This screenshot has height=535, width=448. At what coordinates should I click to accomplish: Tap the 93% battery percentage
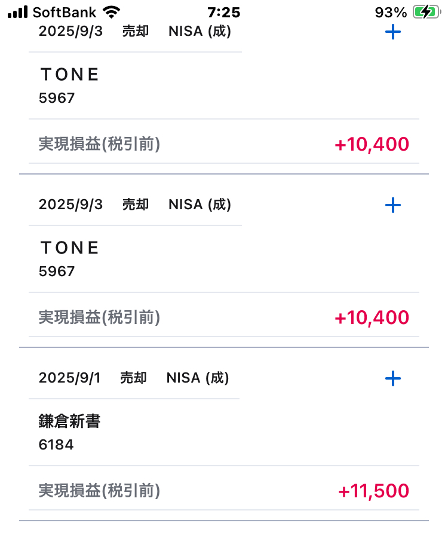[391, 13]
